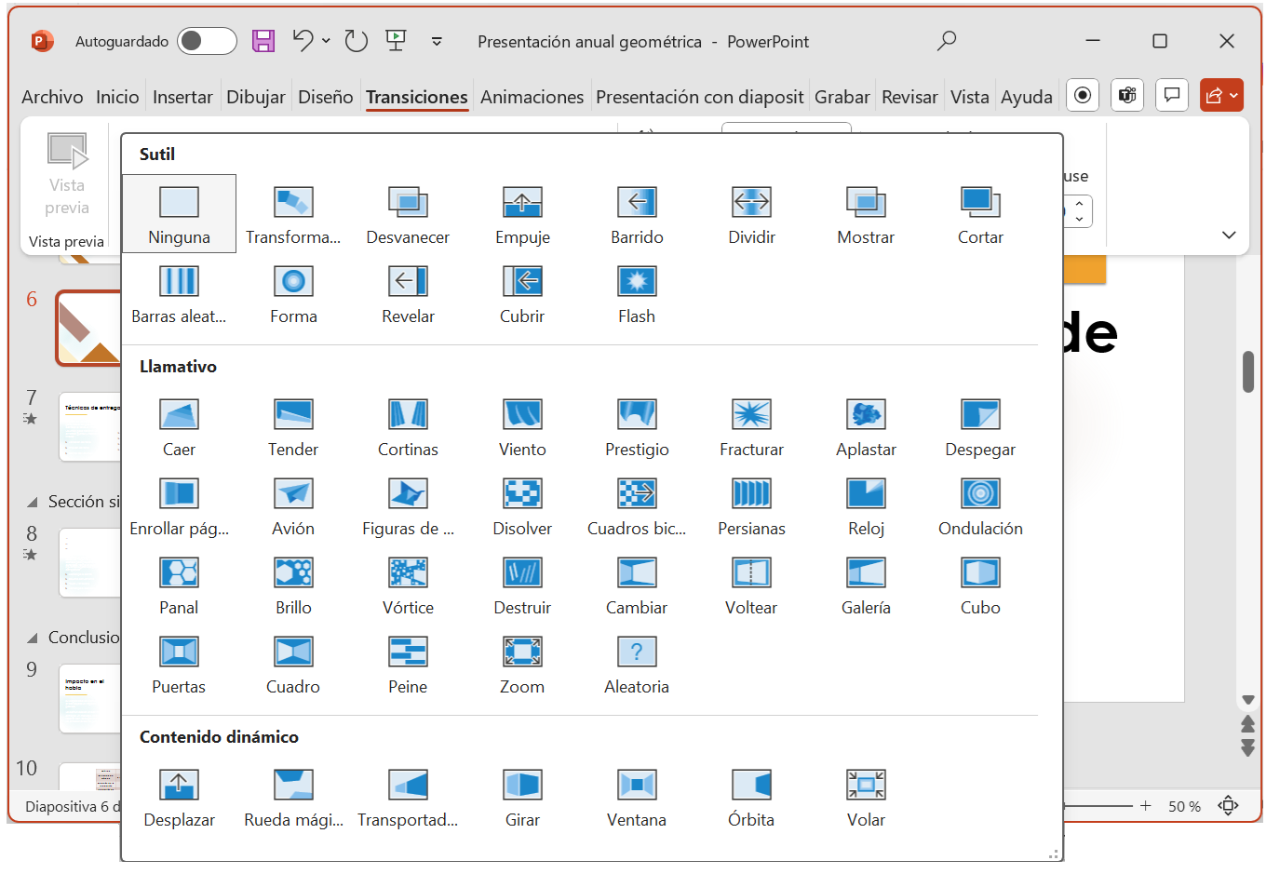Pick the Cubo transition effect
The image size is (1266, 874).
pos(980,585)
